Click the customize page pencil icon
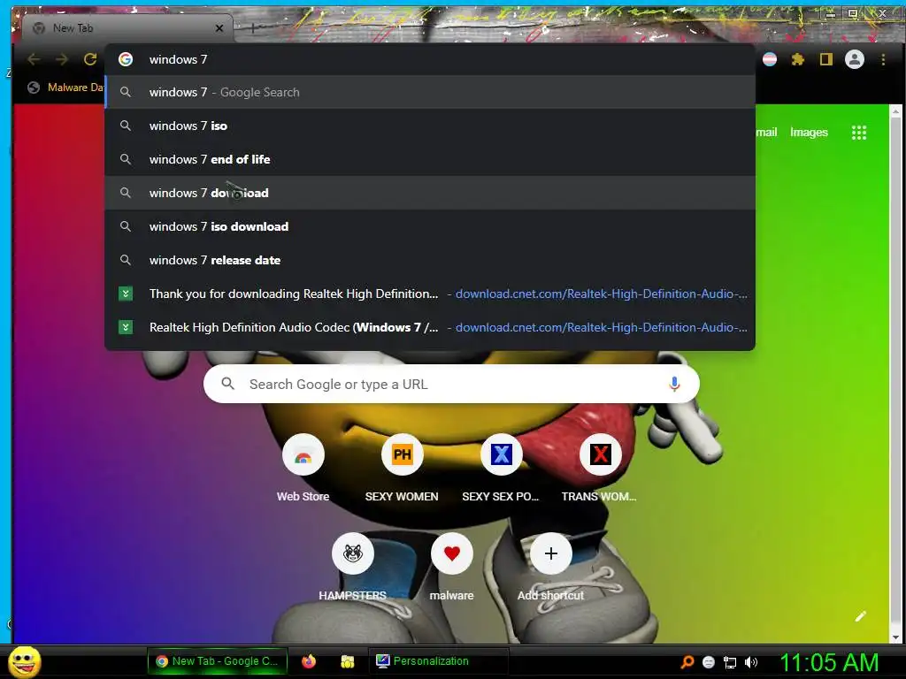Viewport: 906px width, 679px height. pos(860,616)
